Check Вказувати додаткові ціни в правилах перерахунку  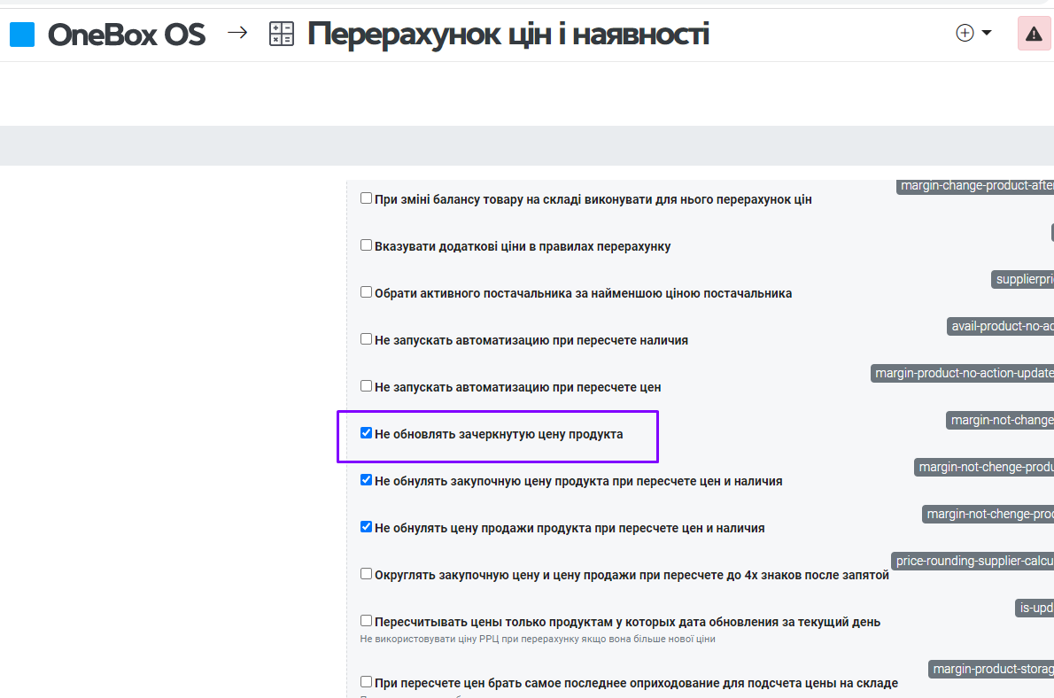(366, 245)
